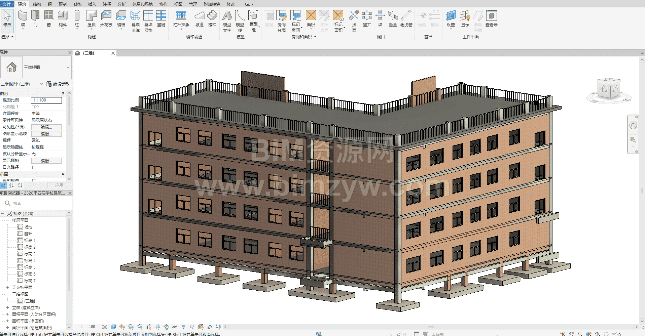Image resolution: width=645 pixels, height=336 pixels.
Task: Collapse the 图形 properties group
Action: [63, 93]
